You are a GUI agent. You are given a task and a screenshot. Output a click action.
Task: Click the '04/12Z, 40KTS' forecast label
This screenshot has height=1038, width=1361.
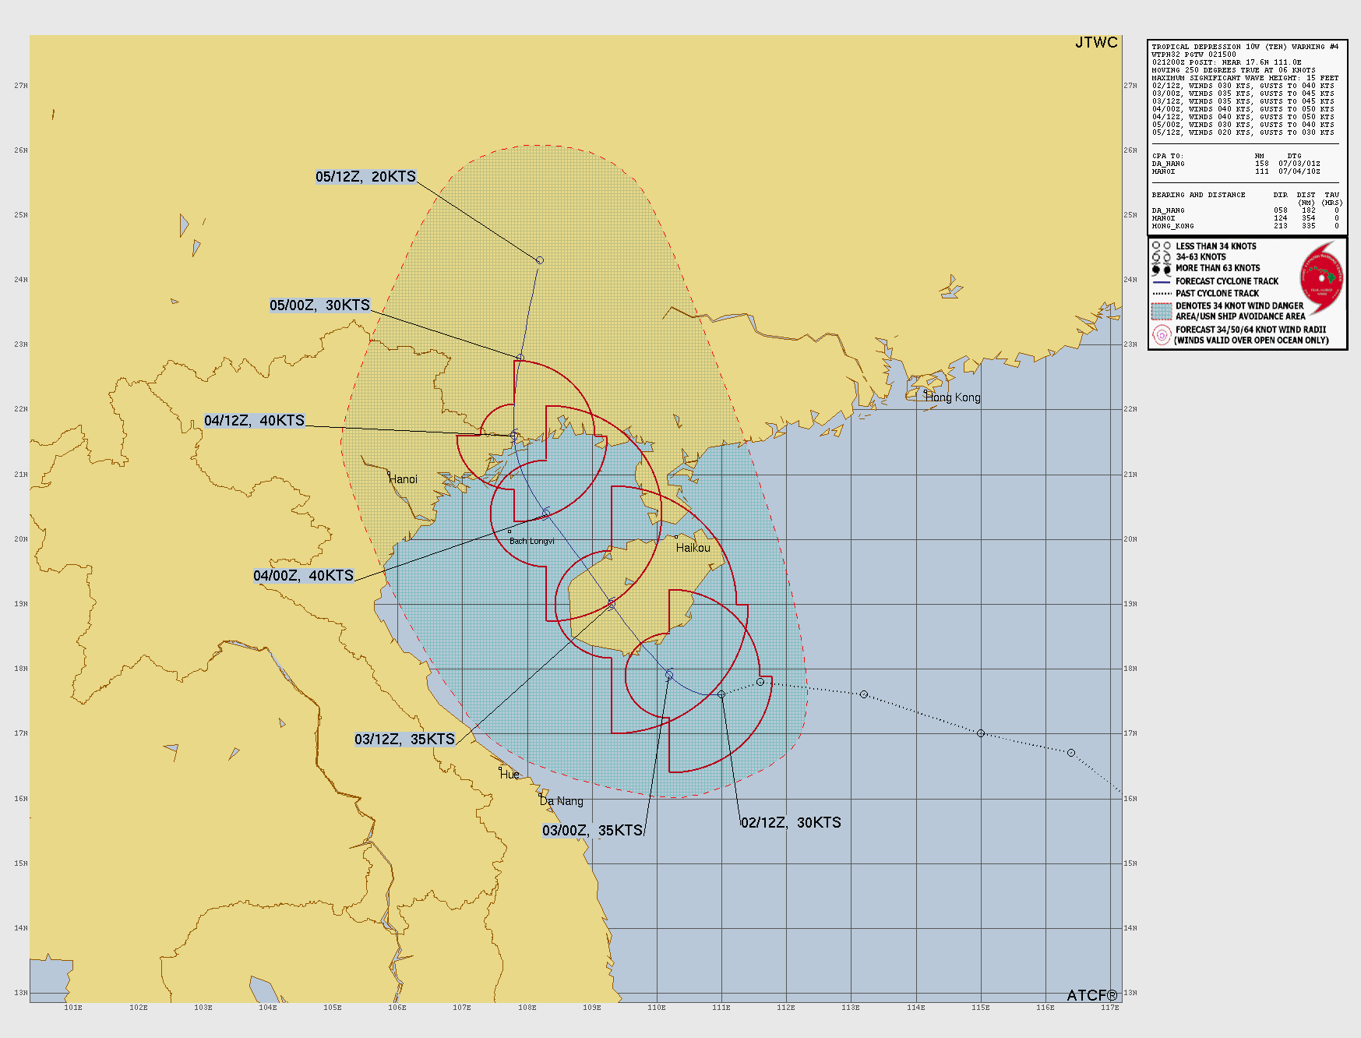[254, 421]
